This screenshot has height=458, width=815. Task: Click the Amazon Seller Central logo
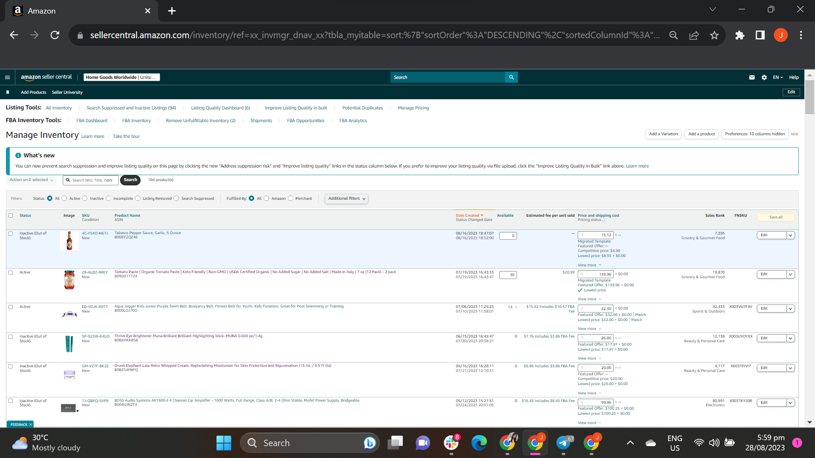(46, 77)
